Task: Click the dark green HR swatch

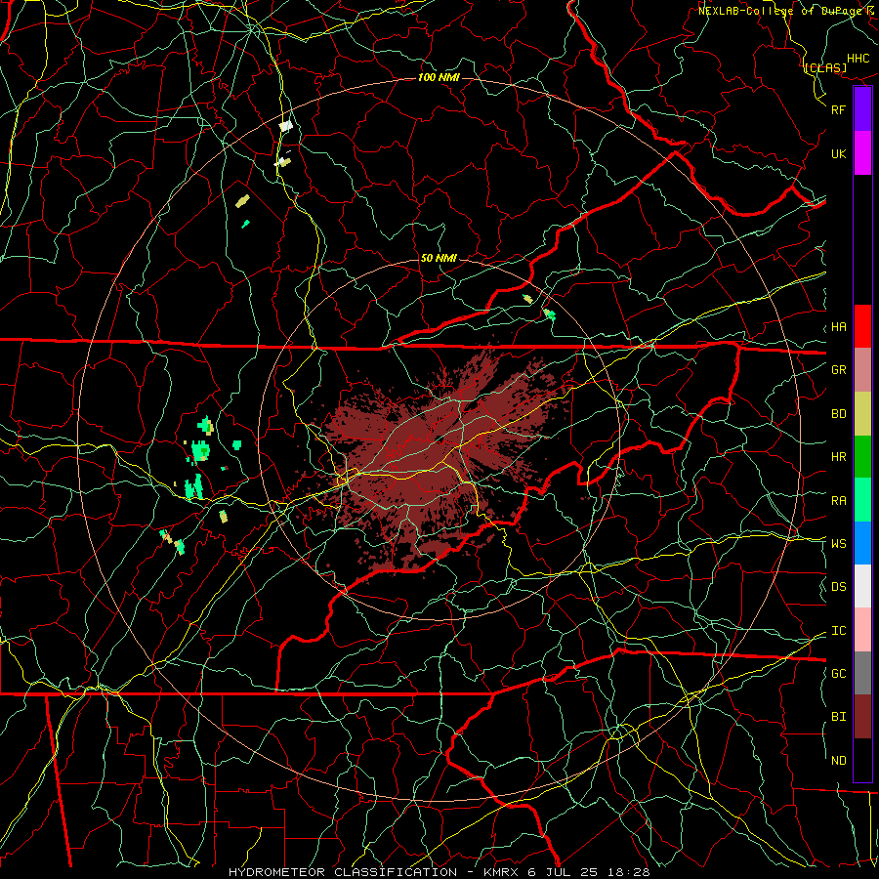Action: coord(862,457)
